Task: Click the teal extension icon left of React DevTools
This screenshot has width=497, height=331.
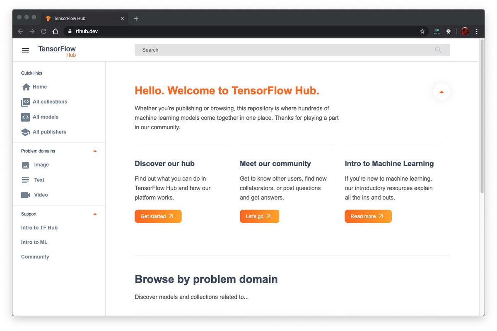Action: [x=437, y=31]
